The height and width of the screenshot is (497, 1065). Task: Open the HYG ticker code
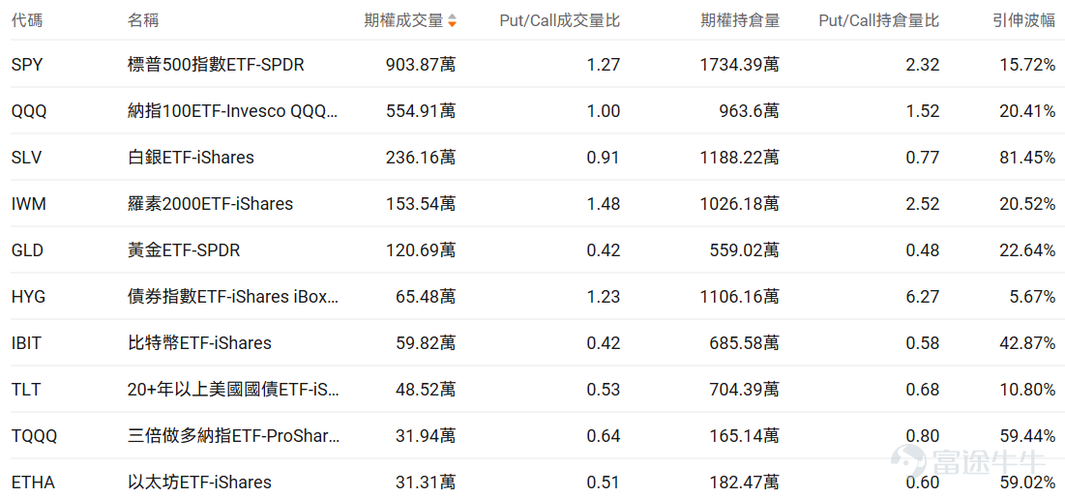(x=28, y=297)
